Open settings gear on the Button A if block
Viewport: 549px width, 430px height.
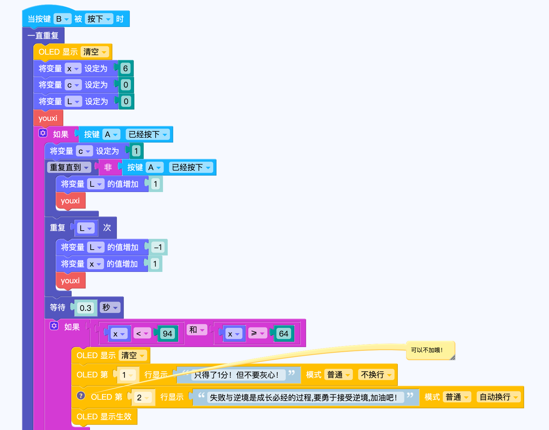click(43, 133)
